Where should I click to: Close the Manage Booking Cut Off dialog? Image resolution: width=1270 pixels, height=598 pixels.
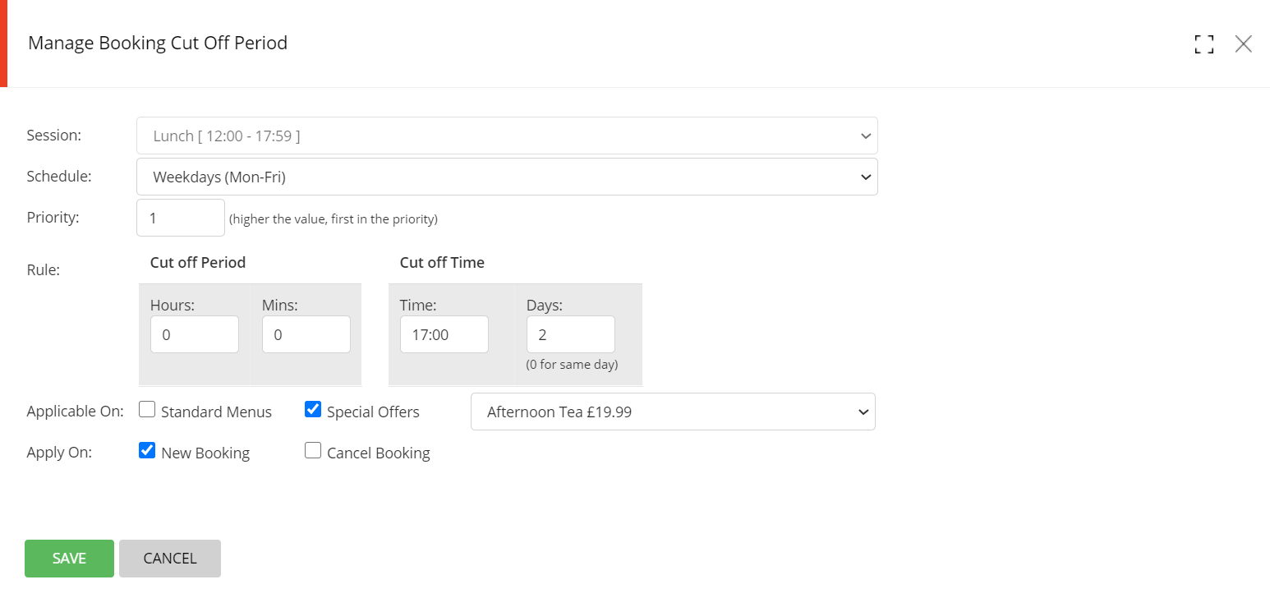(1244, 44)
